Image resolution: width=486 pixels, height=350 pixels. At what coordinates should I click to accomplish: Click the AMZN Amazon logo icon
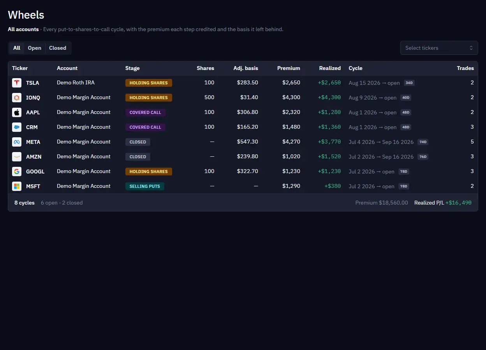point(17,157)
